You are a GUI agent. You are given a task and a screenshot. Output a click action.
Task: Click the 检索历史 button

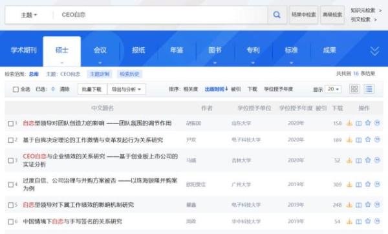[129, 74]
